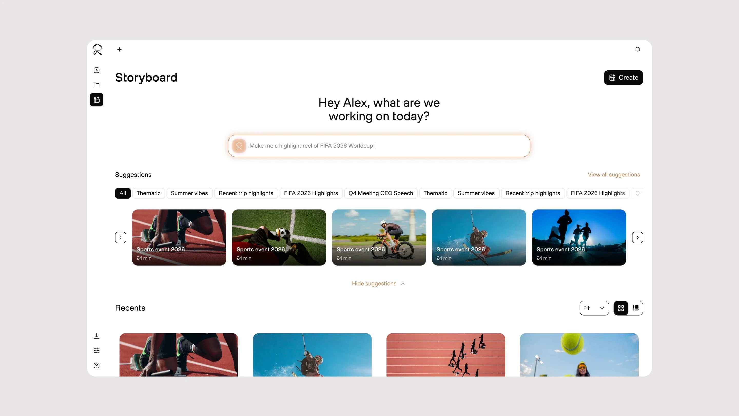This screenshot has width=739, height=416.
Task: Select the All filter chip
Action: tap(123, 193)
